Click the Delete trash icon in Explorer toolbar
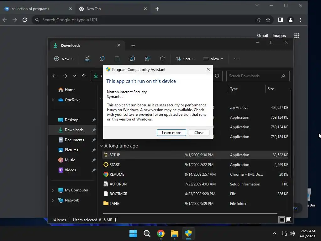The height and width of the screenshot is (241, 321). [x=162, y=59]
